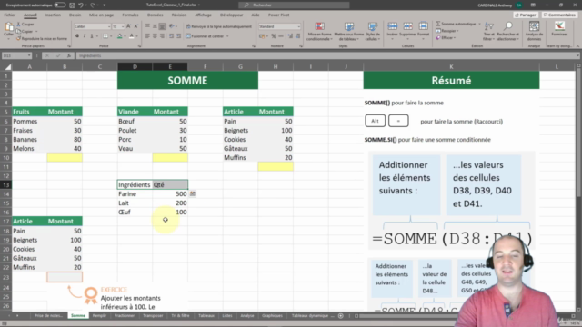This screenshot has height=327, width=582.
Task: Click the align right icon
Action: coord(162,36)
